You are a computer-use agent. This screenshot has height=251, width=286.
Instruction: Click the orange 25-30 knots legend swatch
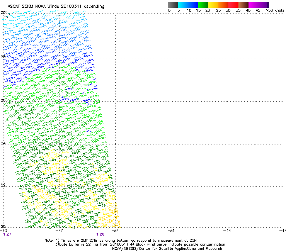tap(223, 5)
